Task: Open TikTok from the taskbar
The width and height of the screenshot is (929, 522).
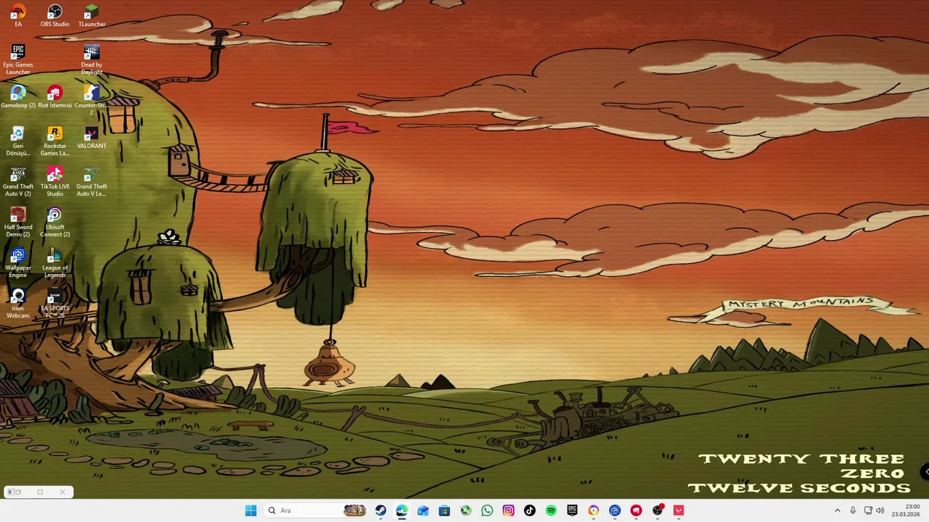Action: 529,510
